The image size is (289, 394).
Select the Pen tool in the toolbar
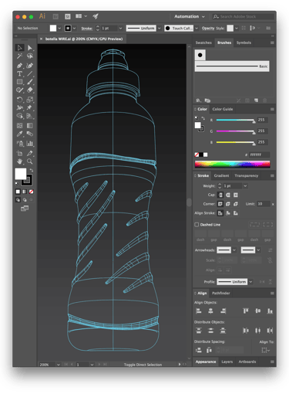(19, 66)
